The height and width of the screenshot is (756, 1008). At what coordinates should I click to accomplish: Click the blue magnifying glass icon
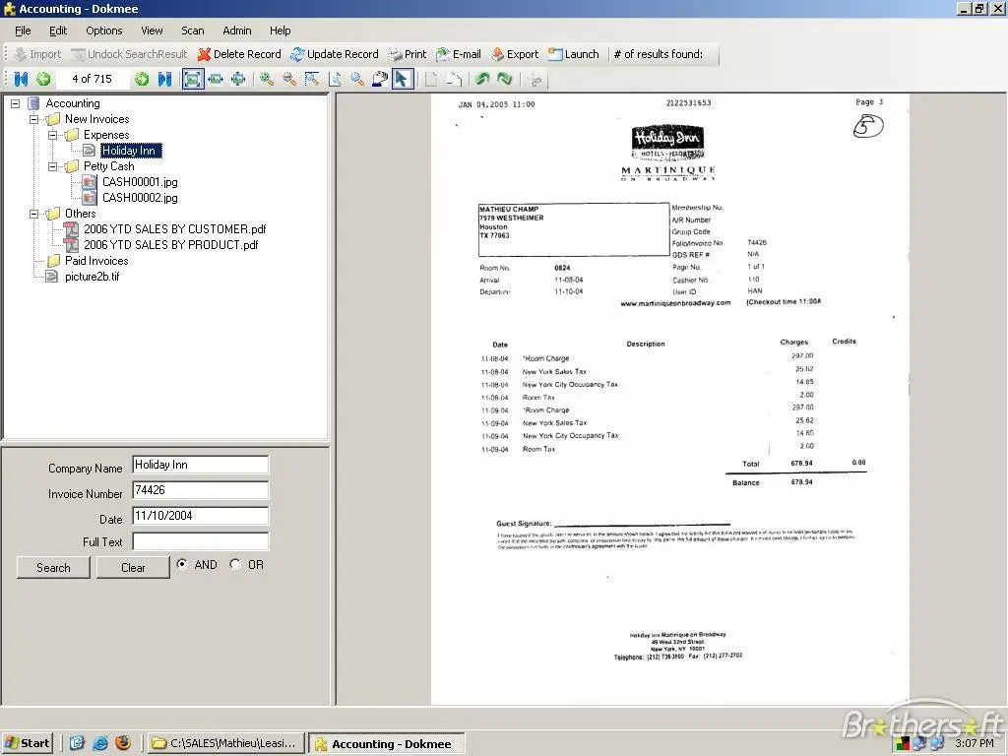coord(357,79)
